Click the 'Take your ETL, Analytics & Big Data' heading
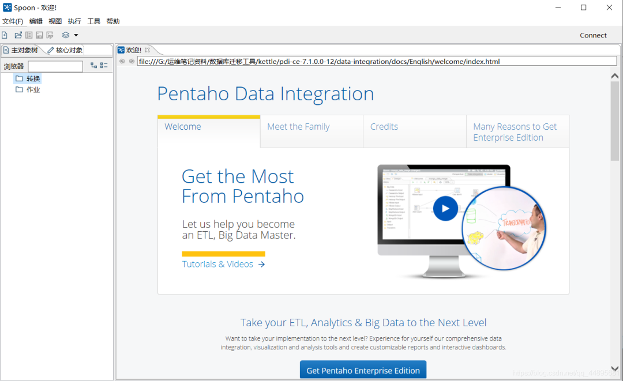623x381 pixels. pos(363,323)
